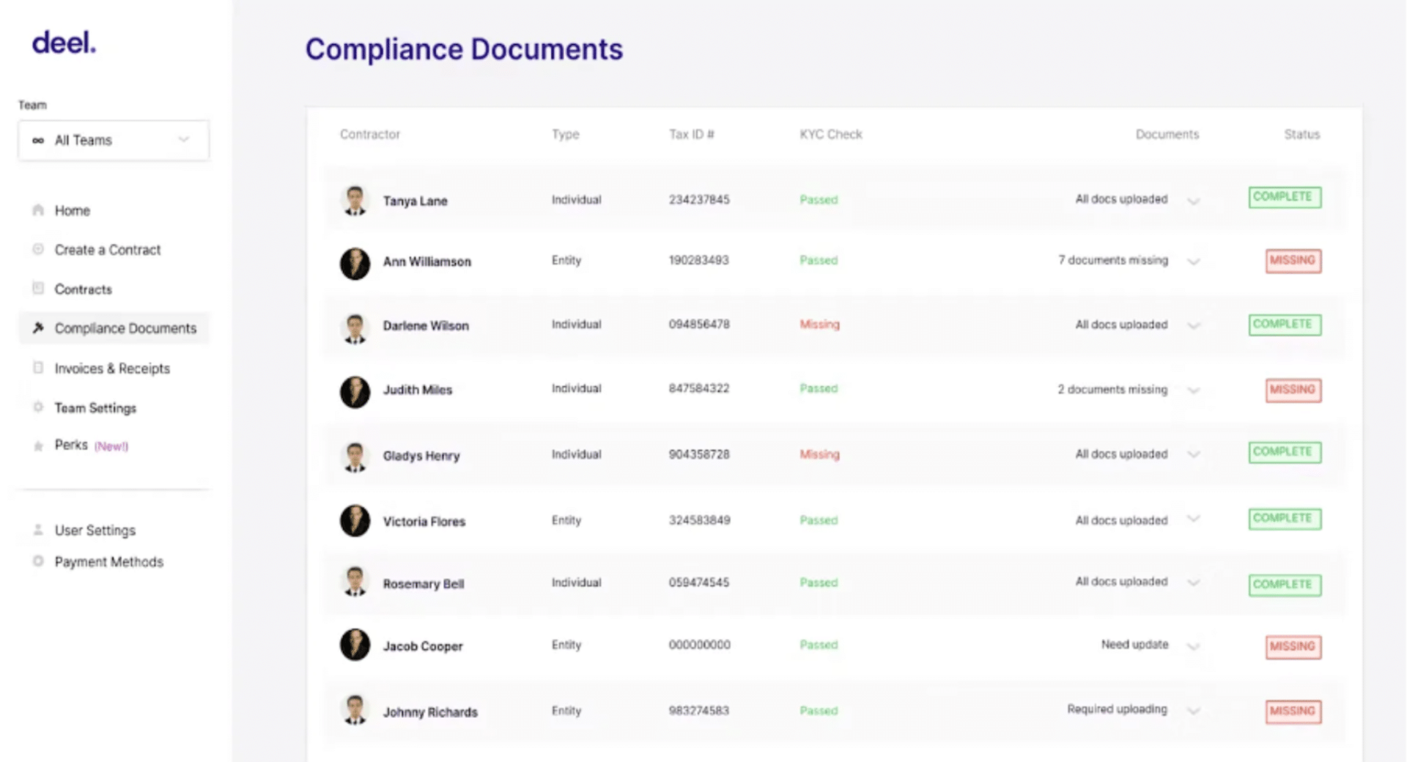Click COMPLETE status badge for Victoria Flores

1284,519
